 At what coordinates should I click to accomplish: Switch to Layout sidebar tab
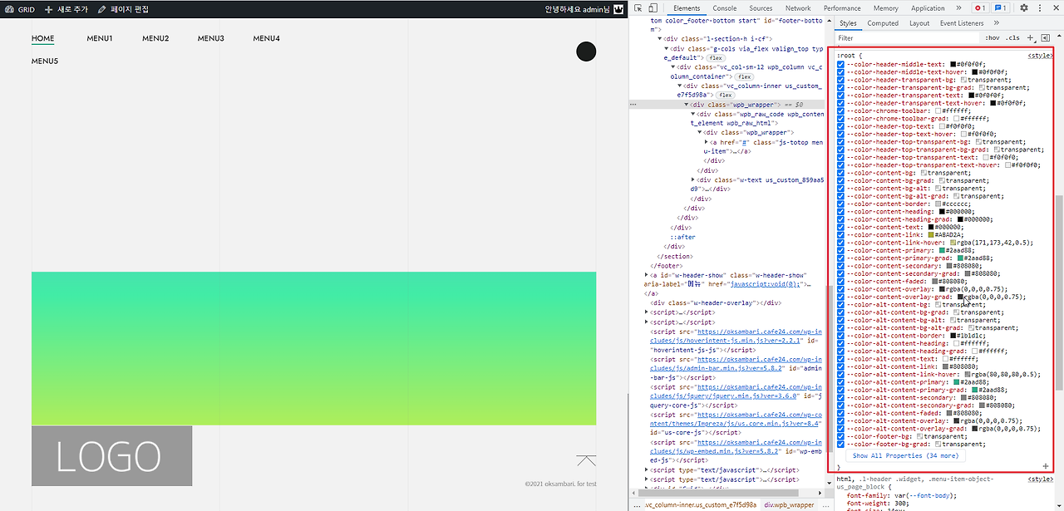pos(919,23)
